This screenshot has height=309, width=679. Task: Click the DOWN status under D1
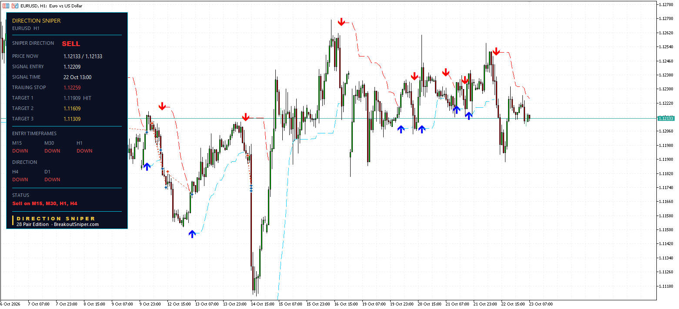[x=52, y=180]
